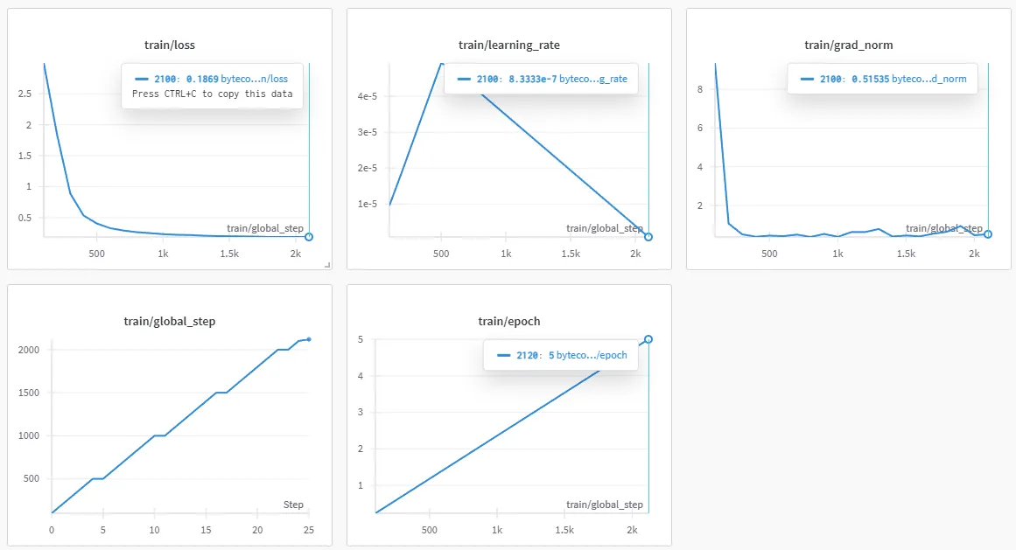Click the train/global_step chart title
Image resolution: width=1016 pixels, height=550 pixels.
169,321
